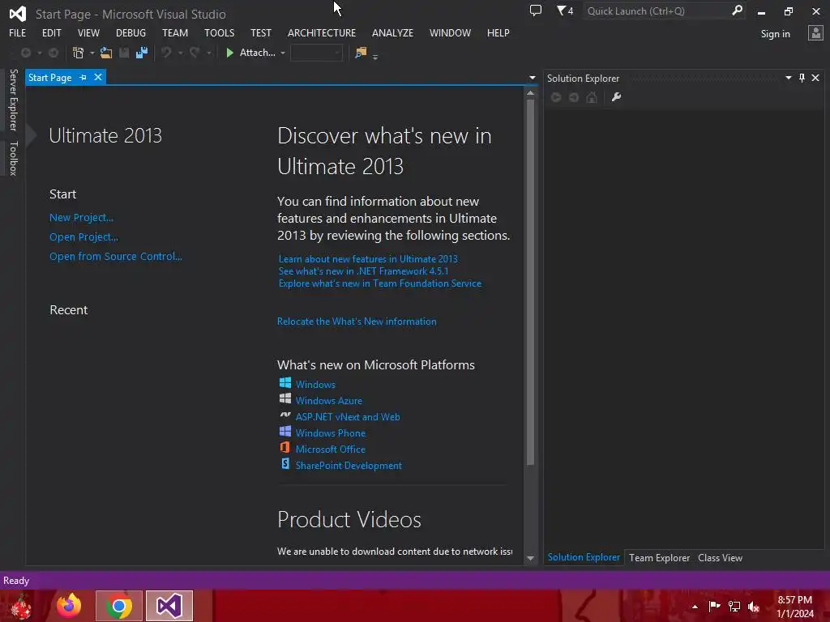This screenshot has width=830, height=622.
Task: Click the Visual Studio taskbar icon
Action: pyautogui.click(x=169, y=606)
